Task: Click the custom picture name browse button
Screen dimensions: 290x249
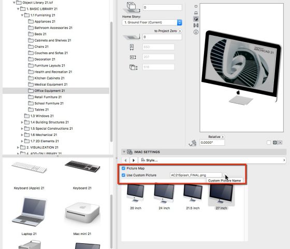Action: pos(225,175)
